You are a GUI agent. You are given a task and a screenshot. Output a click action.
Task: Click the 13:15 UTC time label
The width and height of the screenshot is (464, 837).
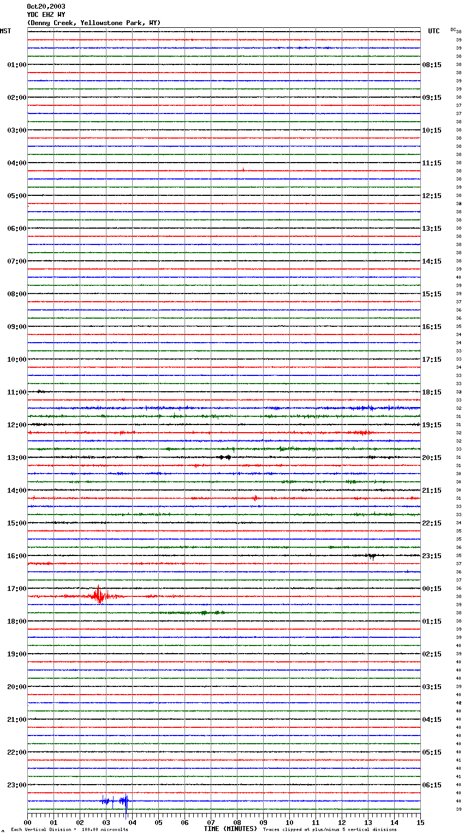point(432,229)
